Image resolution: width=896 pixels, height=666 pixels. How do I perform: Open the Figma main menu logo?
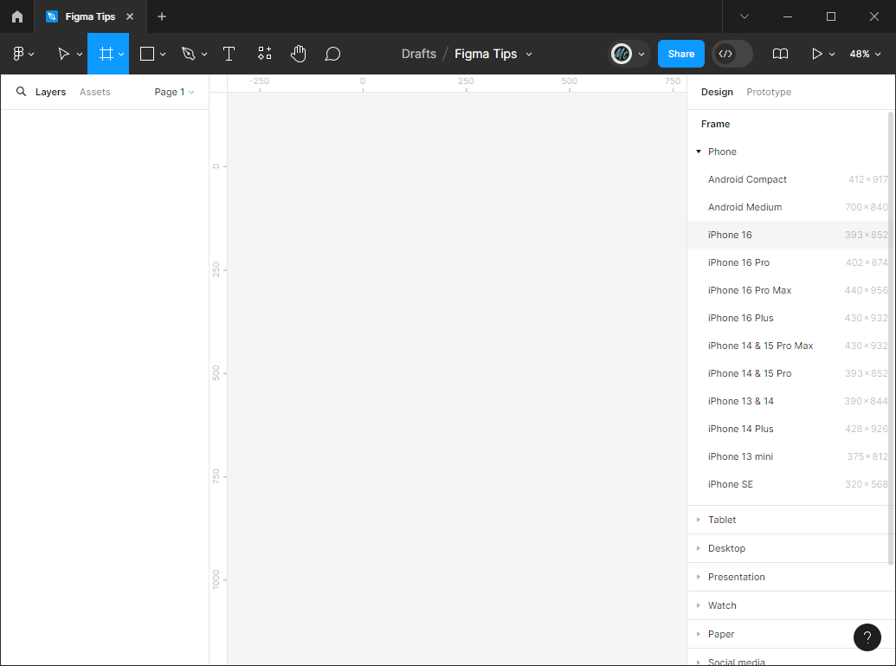[x=18, y=54]
